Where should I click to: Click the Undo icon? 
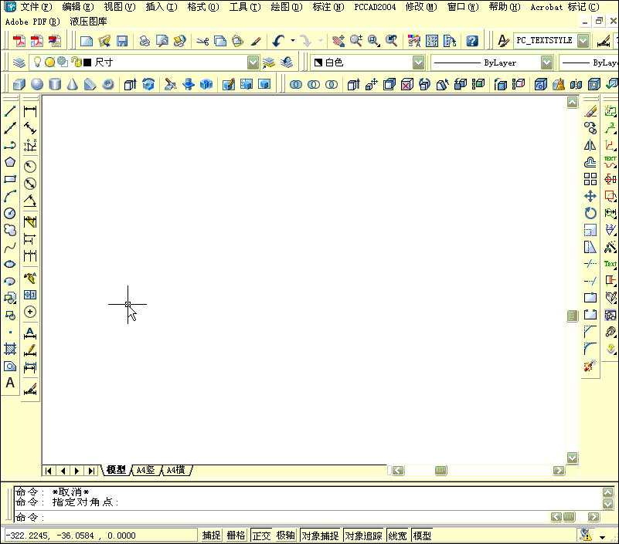click(278, 40)
